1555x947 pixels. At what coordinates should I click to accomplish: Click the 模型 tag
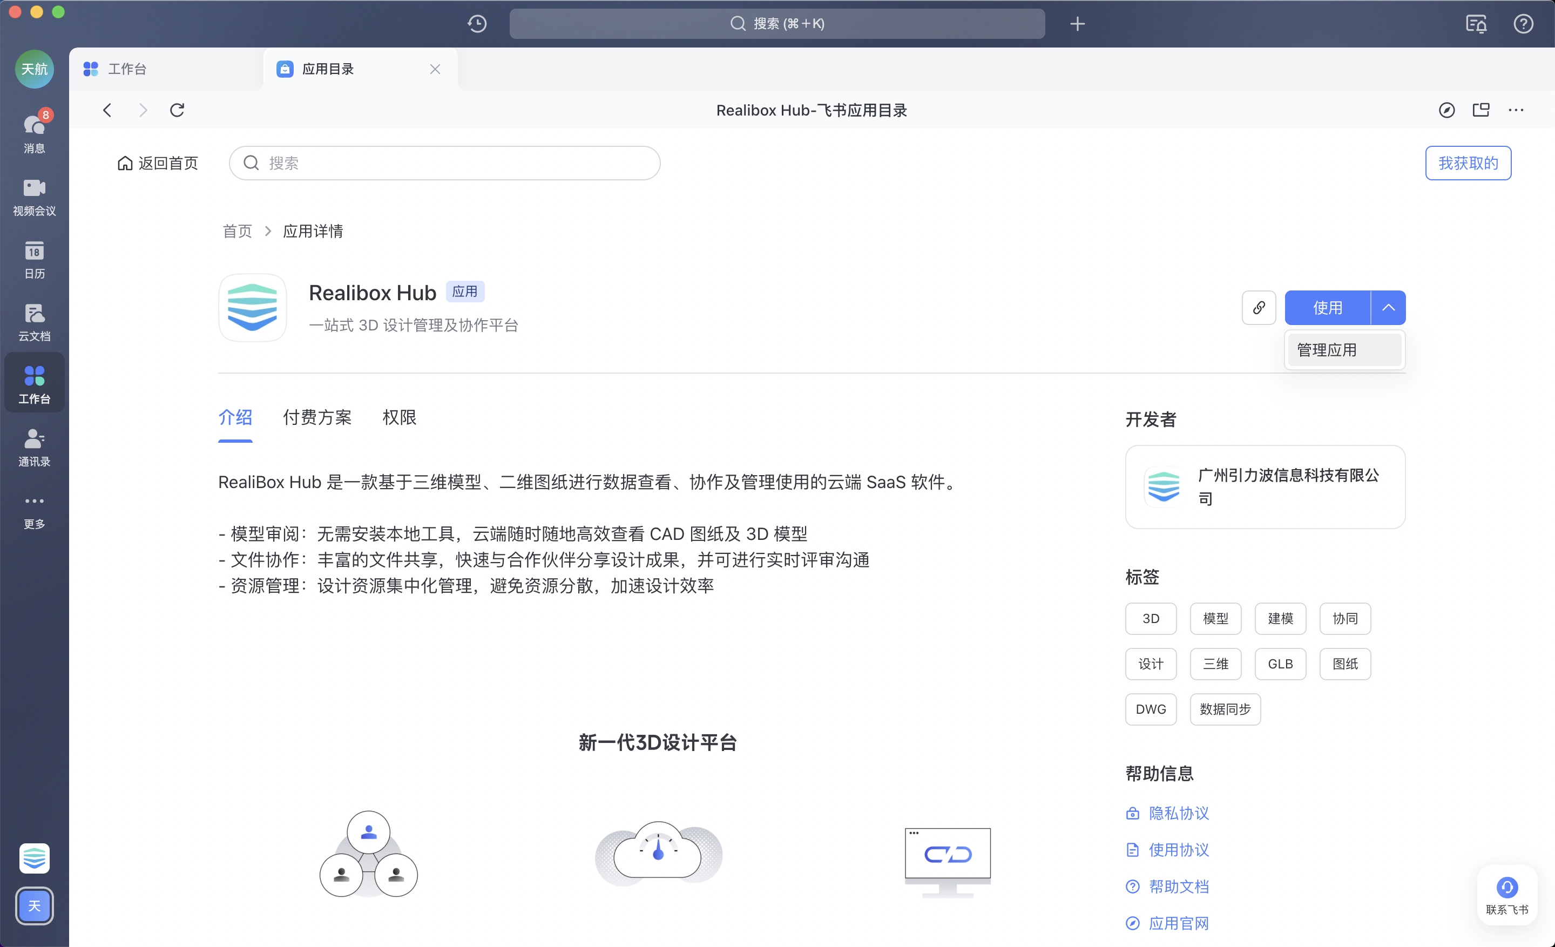pos(1215,618)
